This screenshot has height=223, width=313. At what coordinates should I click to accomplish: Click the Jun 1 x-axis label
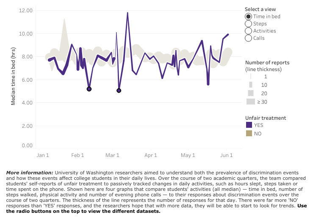pos(227,155)
